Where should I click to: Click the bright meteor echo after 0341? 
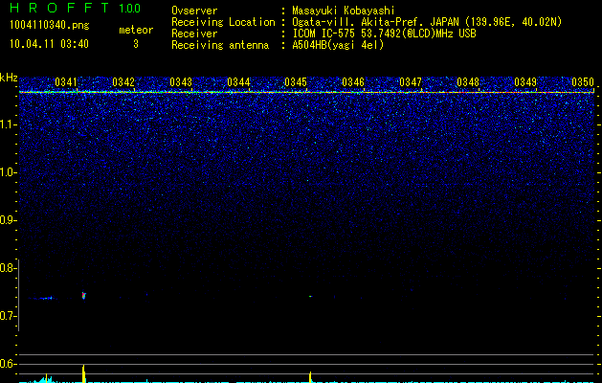click(x=83, y=296)
